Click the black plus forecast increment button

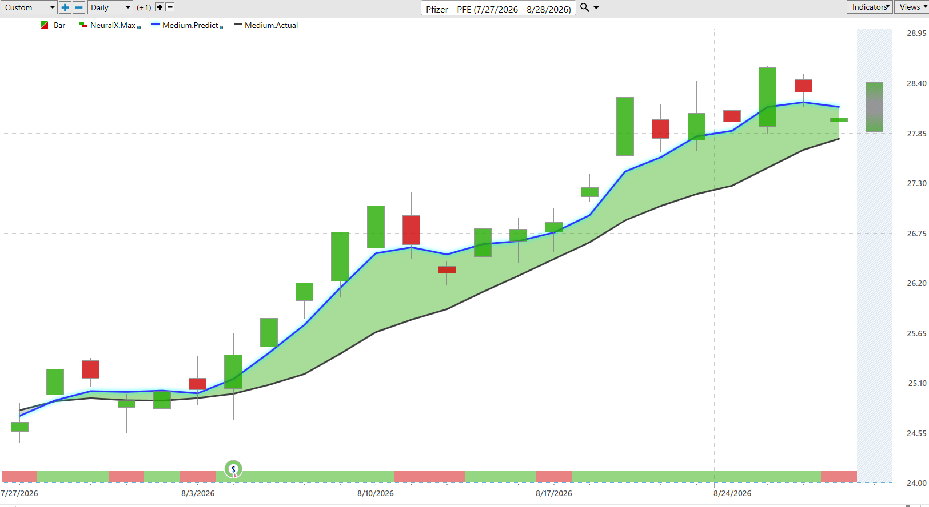[160, 7]
